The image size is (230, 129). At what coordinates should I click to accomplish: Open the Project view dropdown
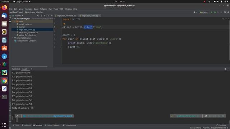pos(18,15)
